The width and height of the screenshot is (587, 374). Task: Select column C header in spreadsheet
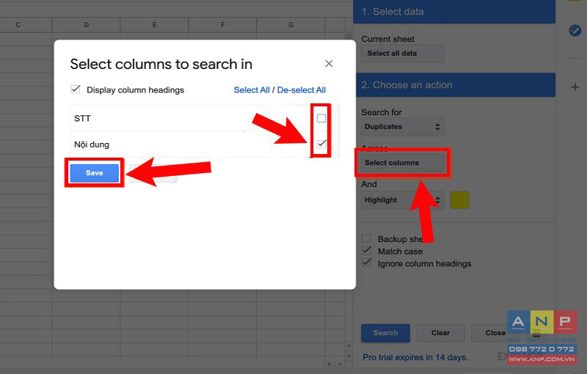[18, 25]
